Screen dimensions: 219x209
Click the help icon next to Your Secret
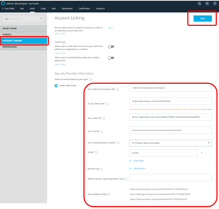[102, 132]
